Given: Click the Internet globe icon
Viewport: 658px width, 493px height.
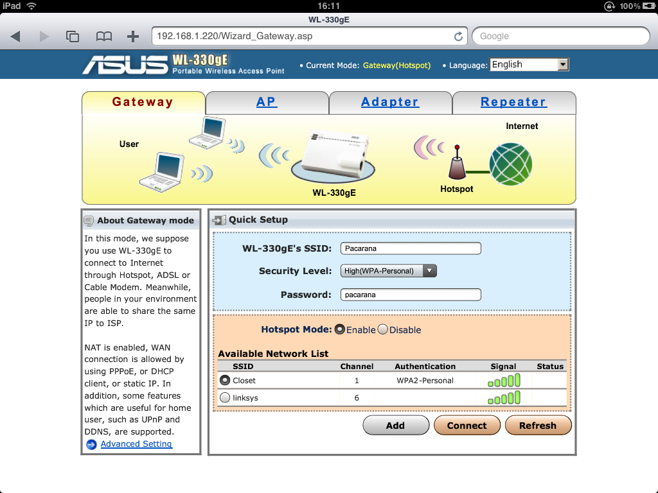Looking at the screenshot, I should point(511,164).
